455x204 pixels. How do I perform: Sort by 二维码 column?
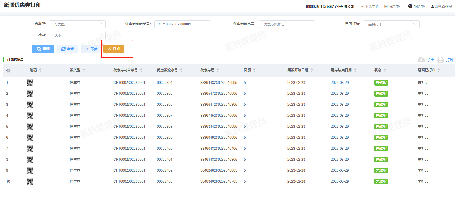click(40, 70)
